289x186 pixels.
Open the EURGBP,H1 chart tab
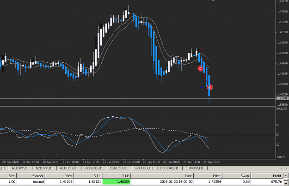(x=194, y=168)
